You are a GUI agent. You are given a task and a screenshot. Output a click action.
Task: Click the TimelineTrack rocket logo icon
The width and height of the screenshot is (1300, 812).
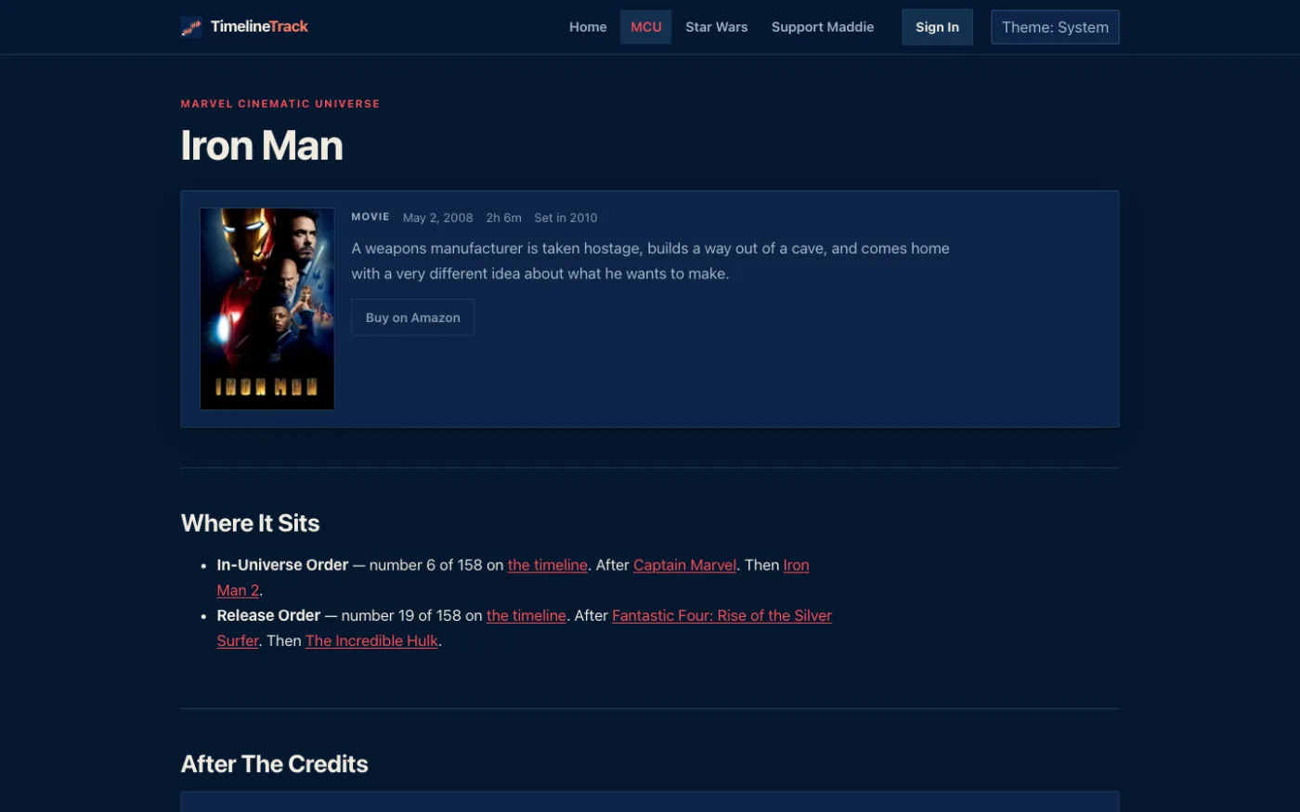click(191, 27)
